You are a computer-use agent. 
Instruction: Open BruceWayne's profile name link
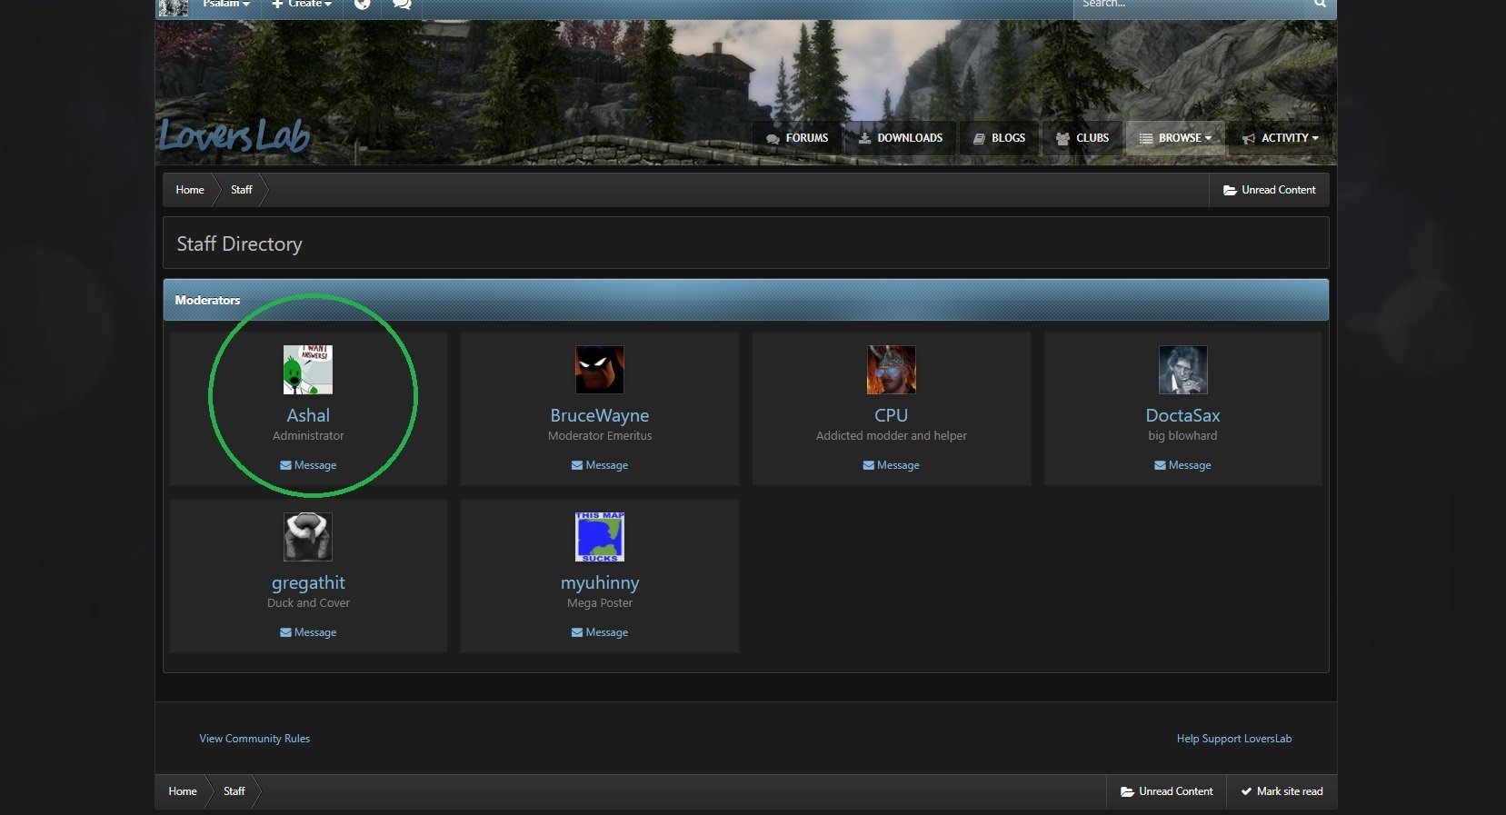point(600,415)
